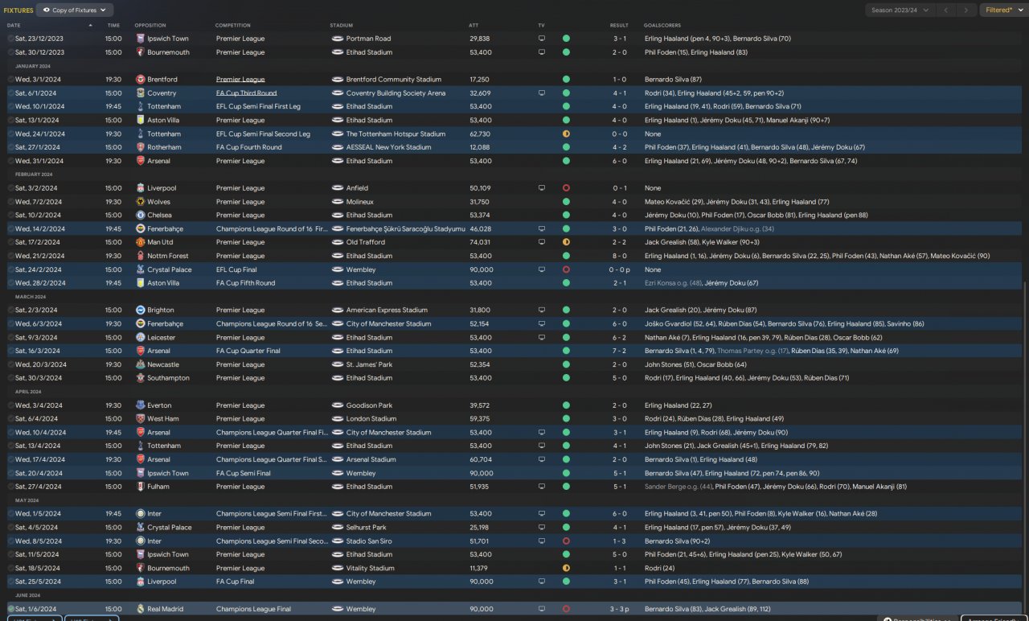The width and height of the screenshot is (1029, 621).
Task: Click the stadium icon beside Stadio San Siro
Action: coord(337,541)
